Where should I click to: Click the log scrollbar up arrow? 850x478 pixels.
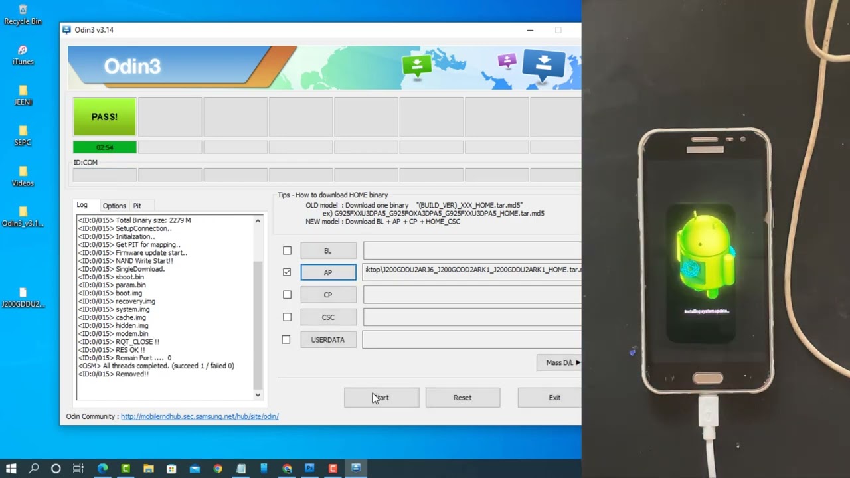[x=258, y=220]
